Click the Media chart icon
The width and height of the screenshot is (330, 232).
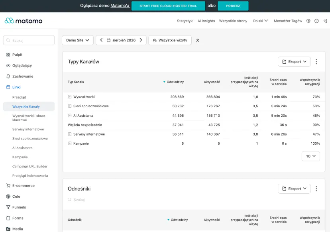click(x=8, y=229)
